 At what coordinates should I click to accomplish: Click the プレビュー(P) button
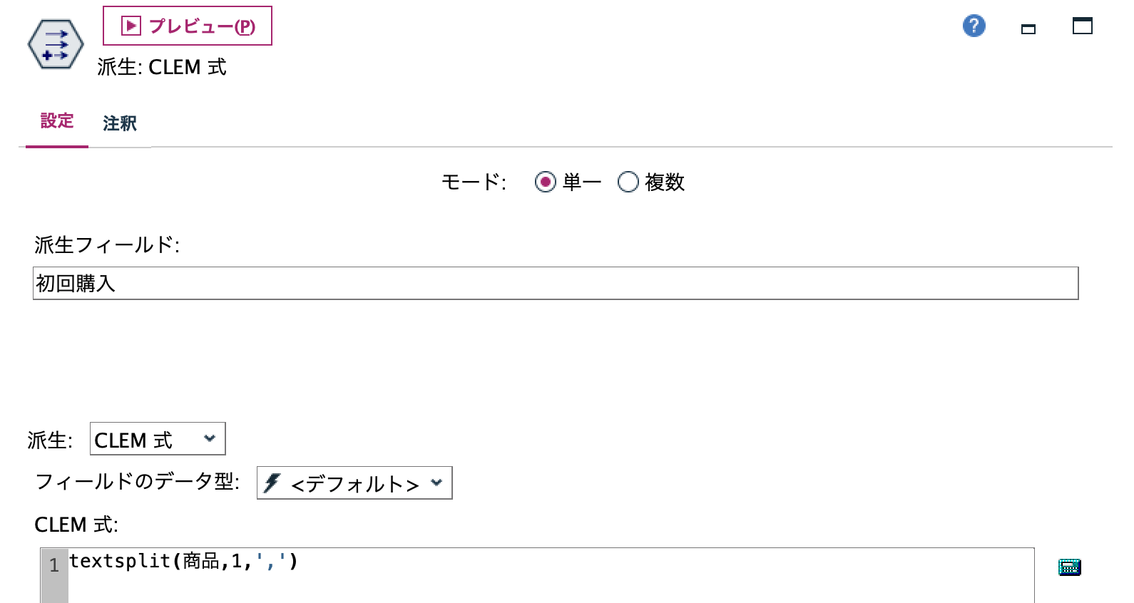187,26
